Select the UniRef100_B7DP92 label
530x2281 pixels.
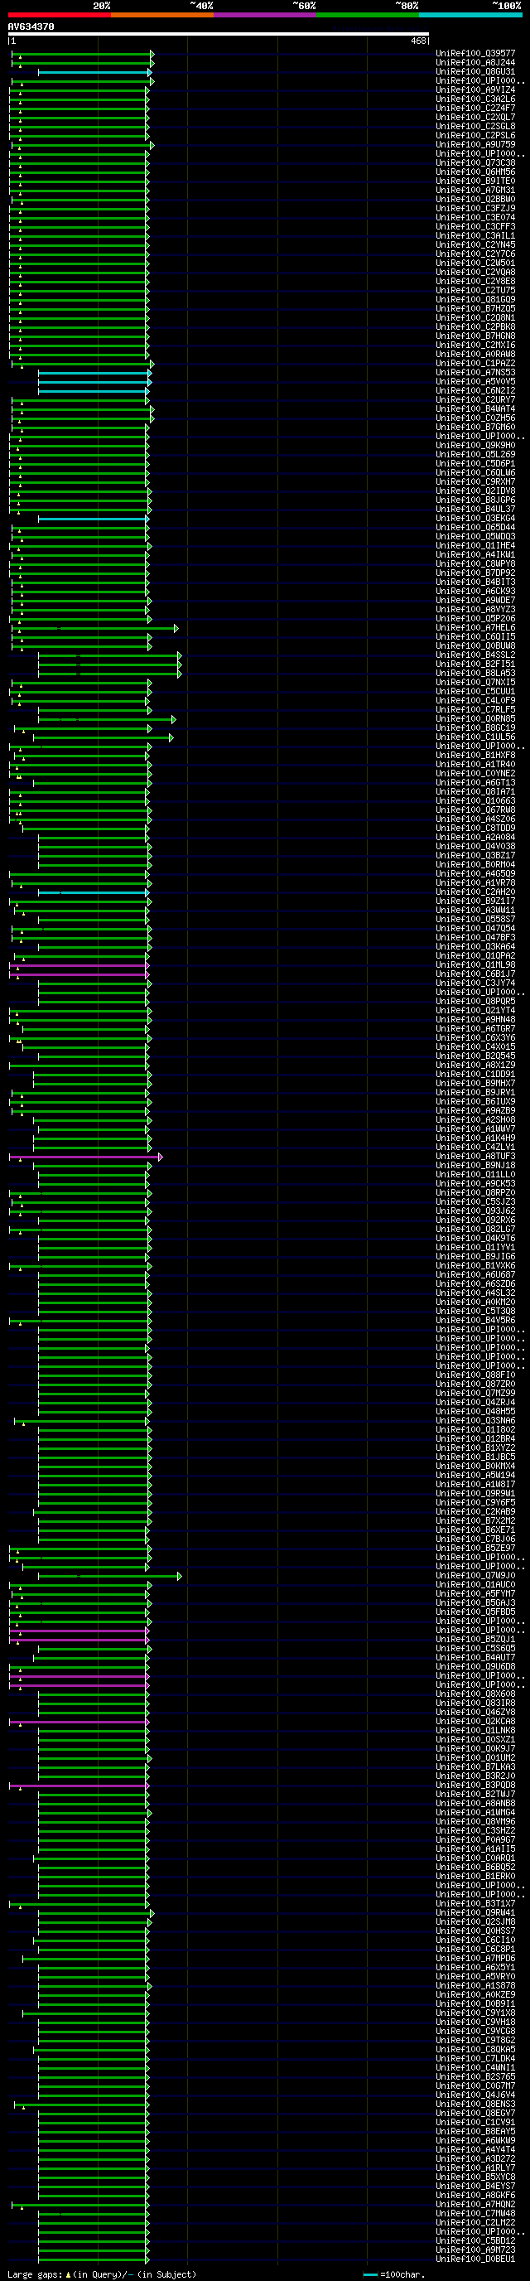[475, 573]
